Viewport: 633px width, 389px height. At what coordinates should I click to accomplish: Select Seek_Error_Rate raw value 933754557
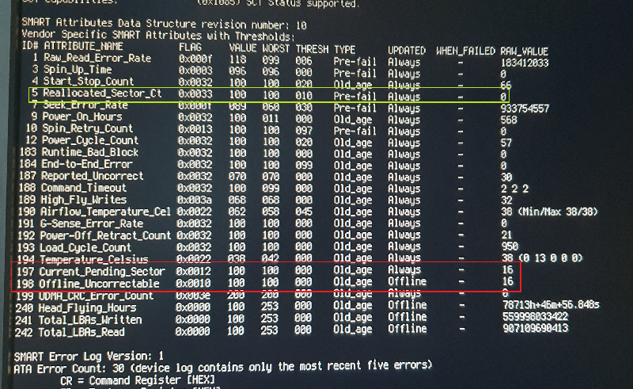(x=525, y=106)
